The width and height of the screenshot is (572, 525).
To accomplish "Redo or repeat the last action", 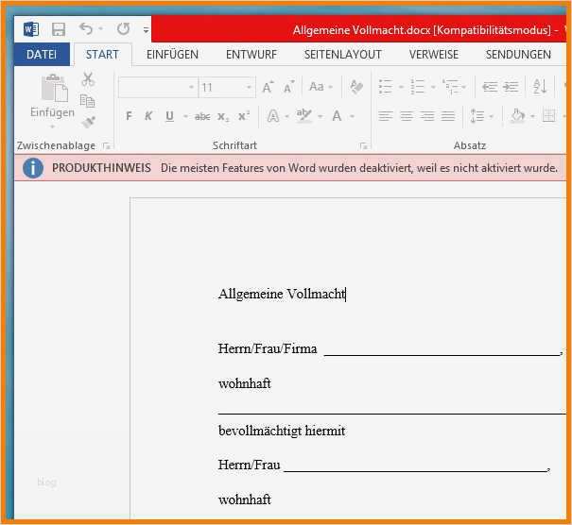I will tap(124, 28).
